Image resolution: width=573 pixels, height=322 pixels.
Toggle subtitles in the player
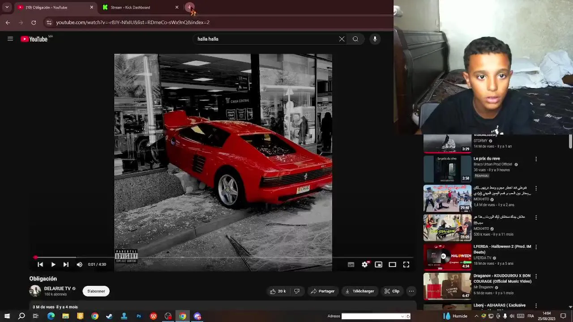(351, 264)
